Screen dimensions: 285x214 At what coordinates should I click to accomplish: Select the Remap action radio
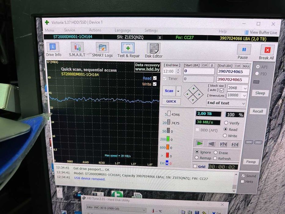click(x=196, y=157)
